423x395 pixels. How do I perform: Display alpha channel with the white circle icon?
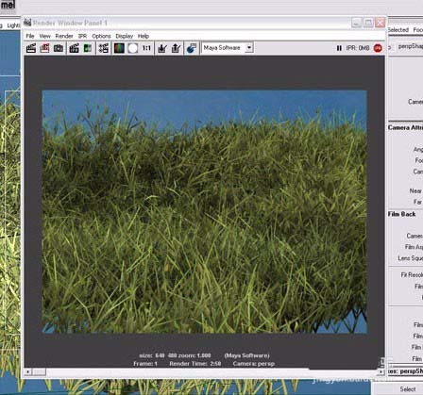(133, 48)
